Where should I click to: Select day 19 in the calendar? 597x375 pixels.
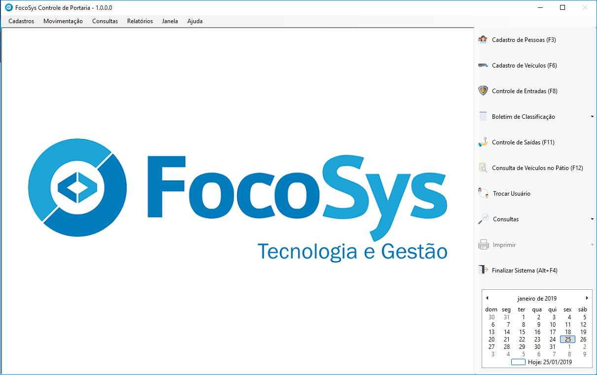pos(583,332)
